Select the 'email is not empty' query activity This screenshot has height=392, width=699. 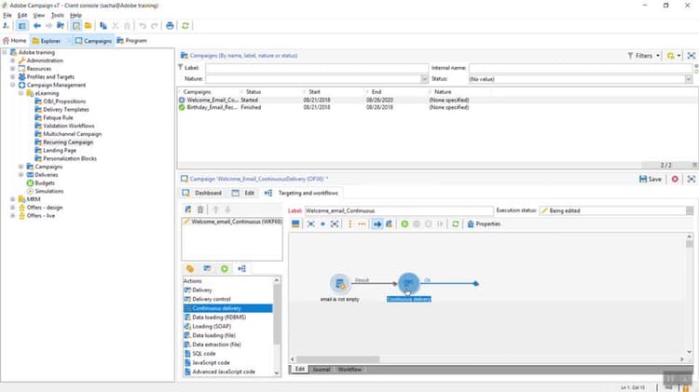click(x=339, y=283)
